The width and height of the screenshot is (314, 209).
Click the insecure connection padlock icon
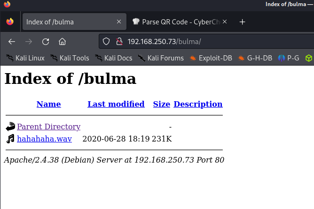tap(118, 42)
